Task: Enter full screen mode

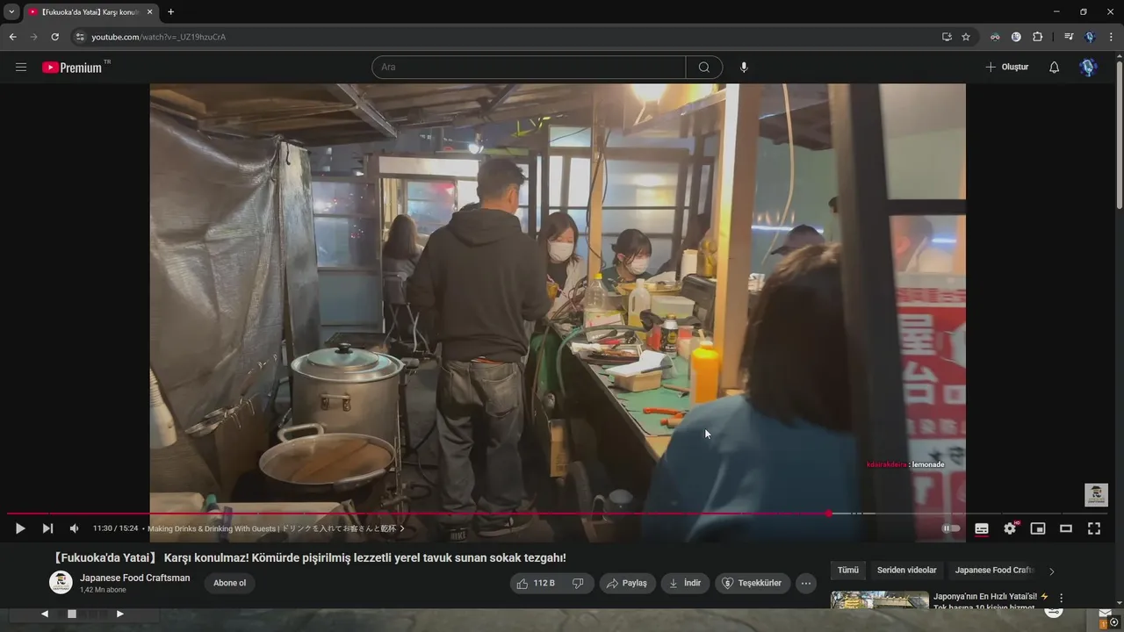Action: (1094, 528)
